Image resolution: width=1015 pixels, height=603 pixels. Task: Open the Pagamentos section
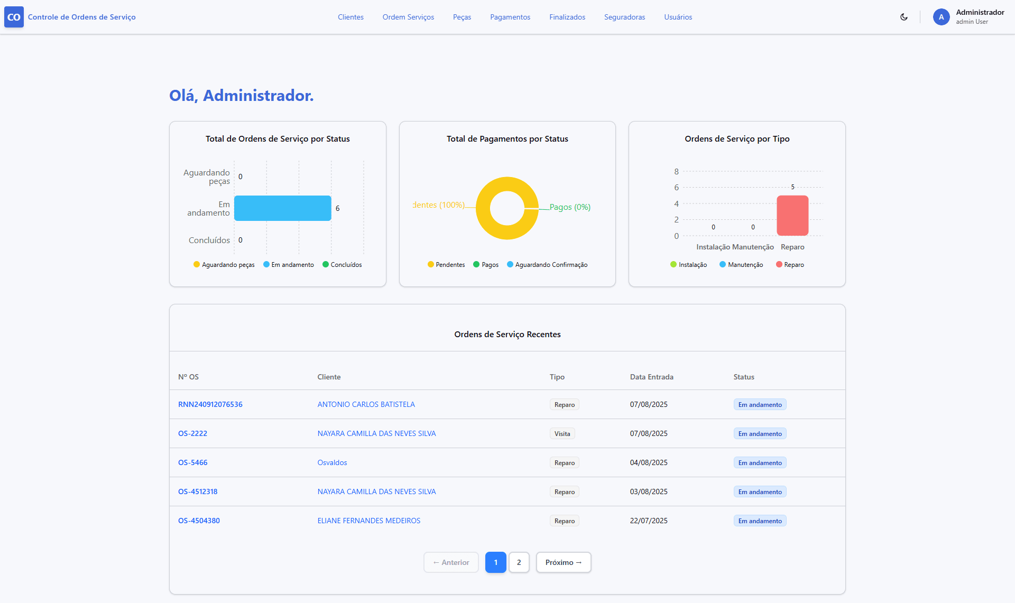click(510, 17)
